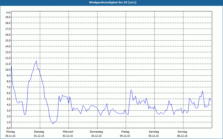Select the 17,0 y-axis label
Image resolution: width=223 pixels, height=139 pixels.
tap(8, 29)
